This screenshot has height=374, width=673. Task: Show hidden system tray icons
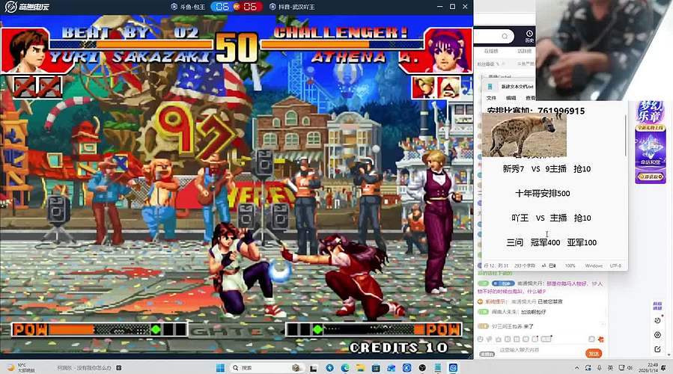[x=578, y=367]
